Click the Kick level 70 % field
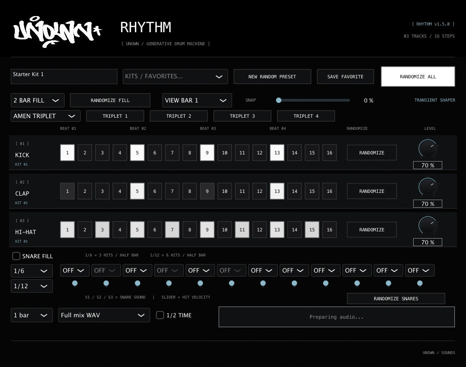The image size is (466, 367). [x=427, y=165]
